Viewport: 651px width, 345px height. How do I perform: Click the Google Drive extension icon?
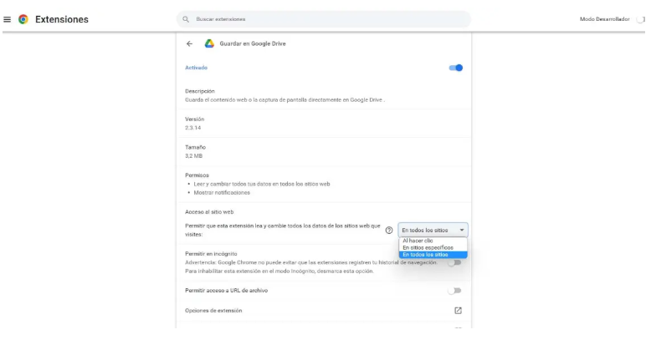coord(209,43)
